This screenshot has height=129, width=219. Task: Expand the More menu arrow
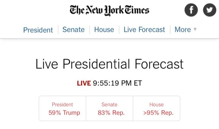tap(195, 30)
